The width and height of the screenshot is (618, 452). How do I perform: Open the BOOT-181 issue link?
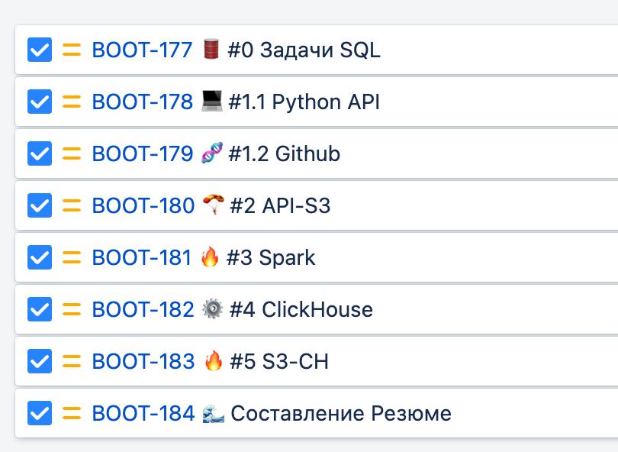point(141,257)
